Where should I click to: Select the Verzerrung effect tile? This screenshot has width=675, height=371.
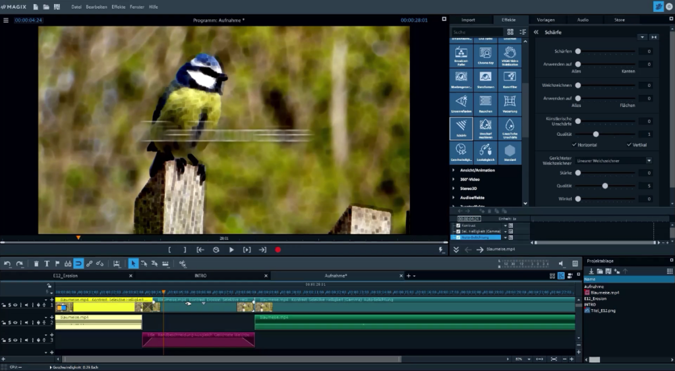click(x=510, y=103)
